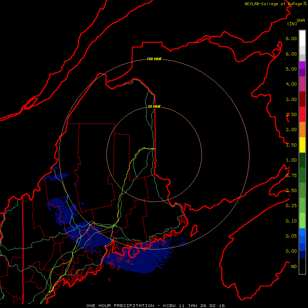Click the NEXLAB logo icon at top right

pos(305,4)
